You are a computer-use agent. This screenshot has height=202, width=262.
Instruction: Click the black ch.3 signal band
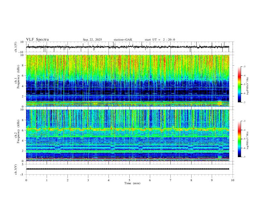(127, 169)
